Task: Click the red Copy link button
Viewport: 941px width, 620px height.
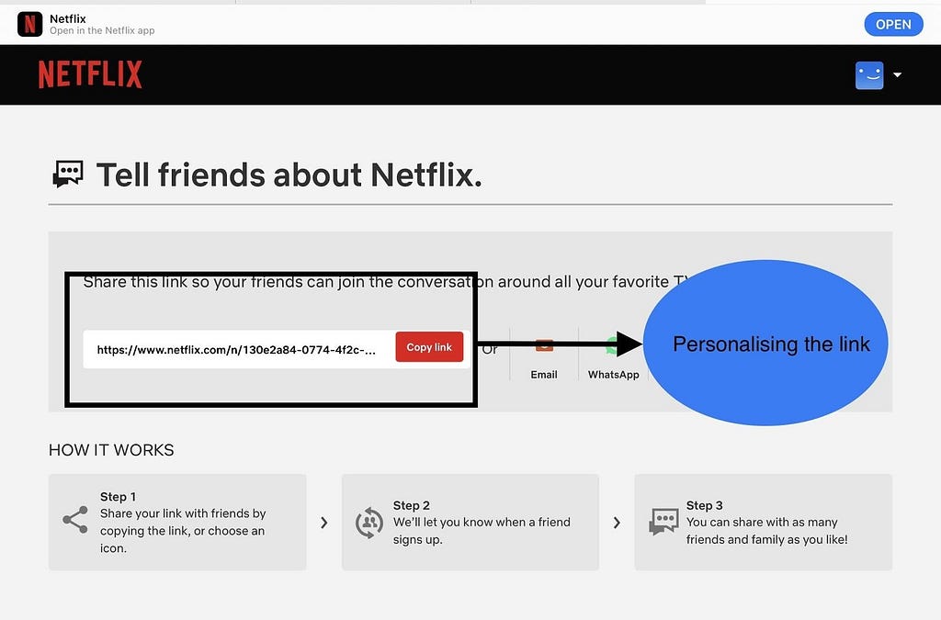Action: point(429,346)
